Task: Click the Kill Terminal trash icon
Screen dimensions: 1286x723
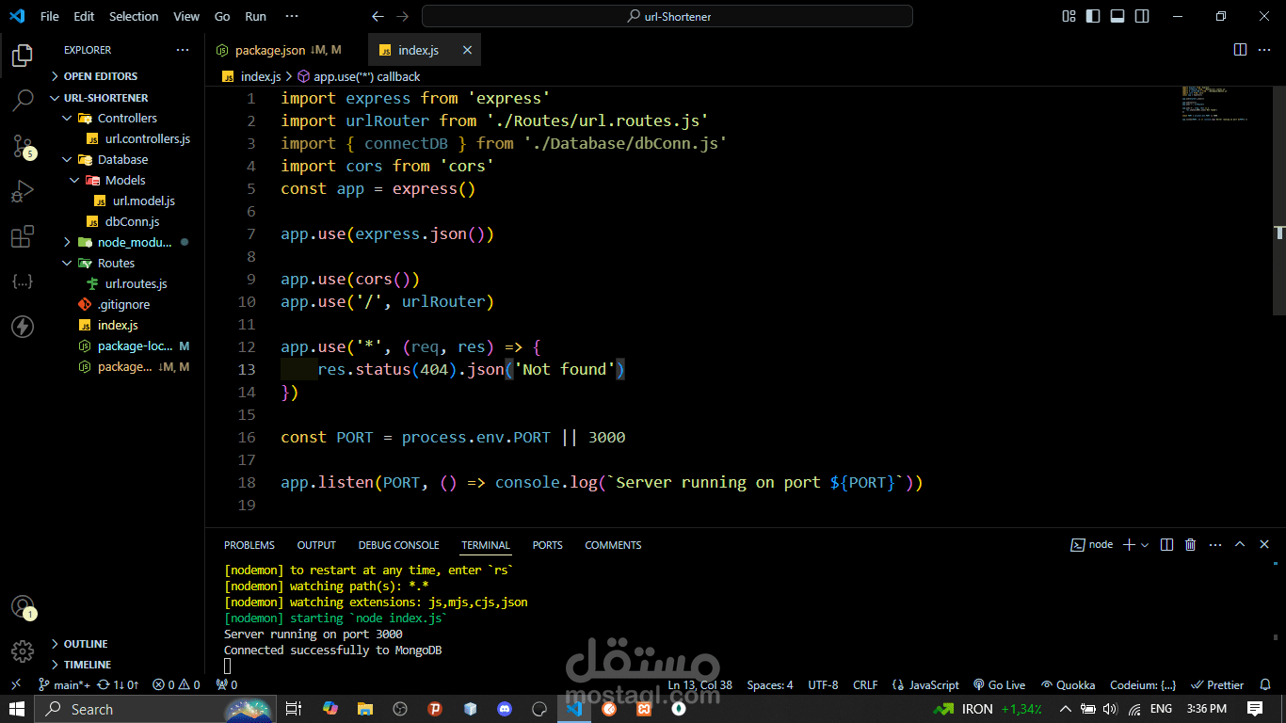Action: [1190, 544]
